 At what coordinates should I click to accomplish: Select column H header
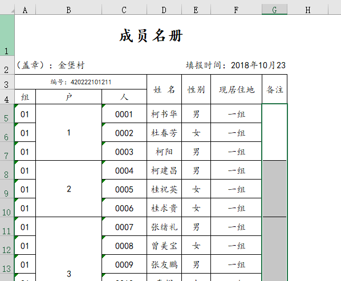click(308, 10)
